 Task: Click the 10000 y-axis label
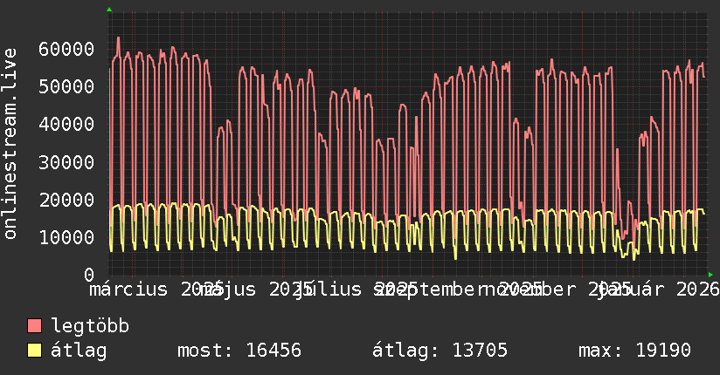click(x=66, y=237)
